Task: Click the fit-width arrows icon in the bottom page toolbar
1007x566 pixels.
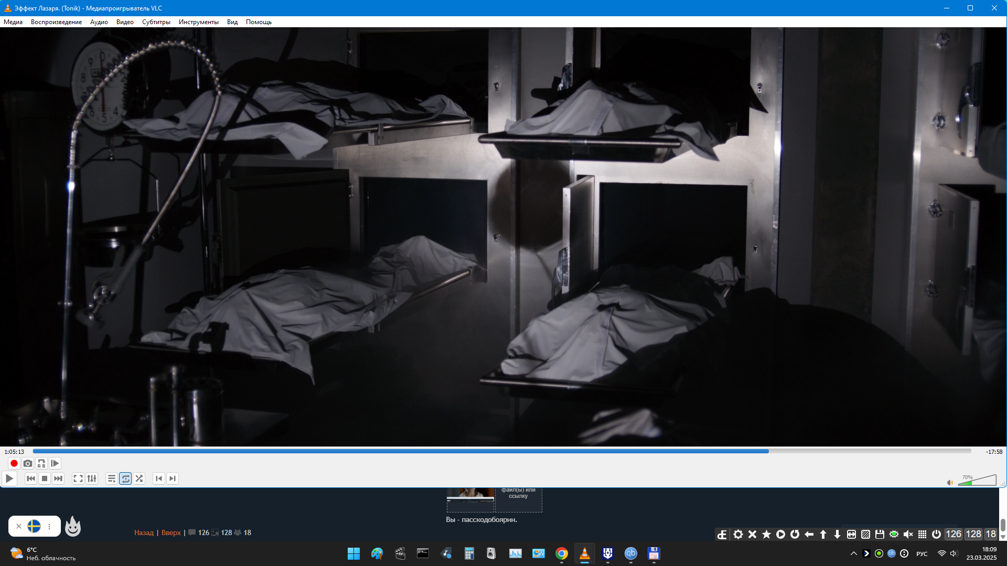Action: coord(851,534)
